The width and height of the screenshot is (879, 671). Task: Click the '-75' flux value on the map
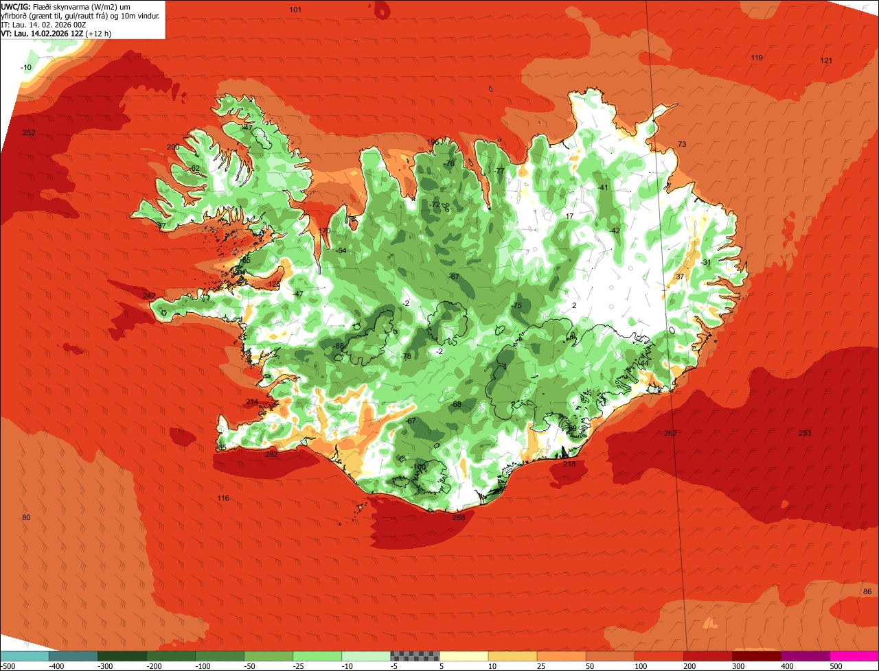pos(516,305)
